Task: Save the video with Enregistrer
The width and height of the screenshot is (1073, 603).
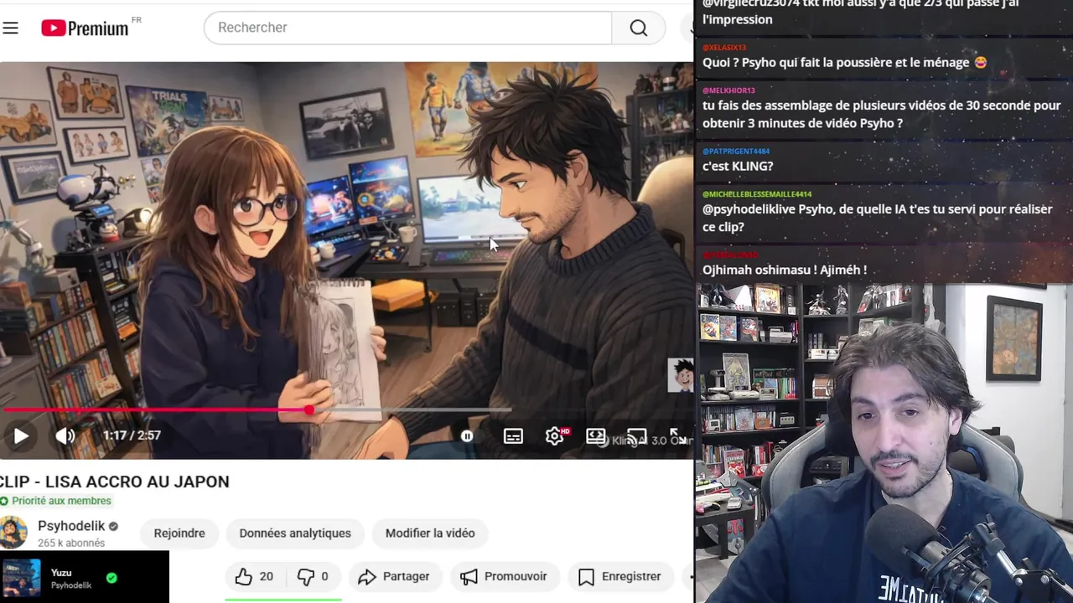Action: (619, 576)
